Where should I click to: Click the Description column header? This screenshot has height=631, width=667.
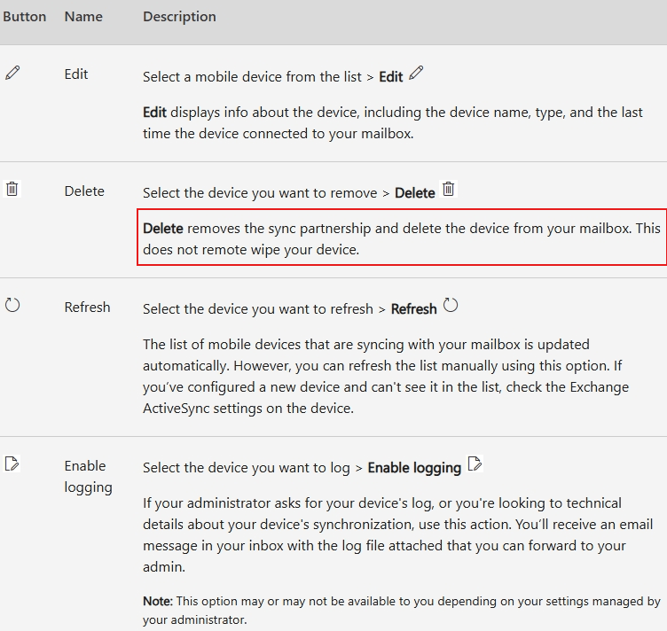[x=179, y=17]
